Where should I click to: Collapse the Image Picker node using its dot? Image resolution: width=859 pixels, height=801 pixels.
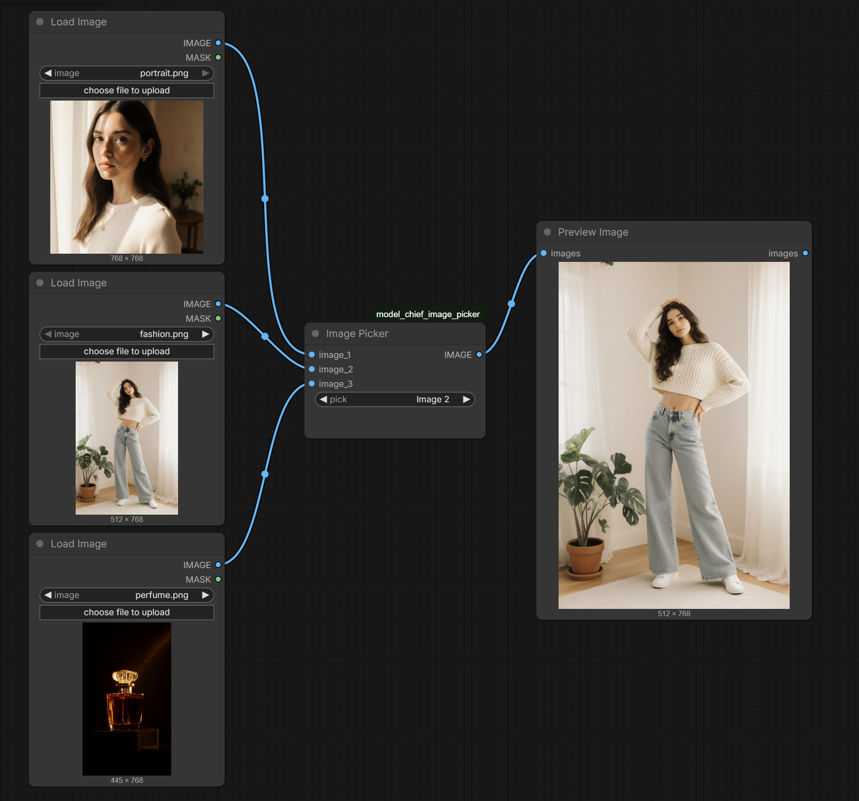point(315,333)
